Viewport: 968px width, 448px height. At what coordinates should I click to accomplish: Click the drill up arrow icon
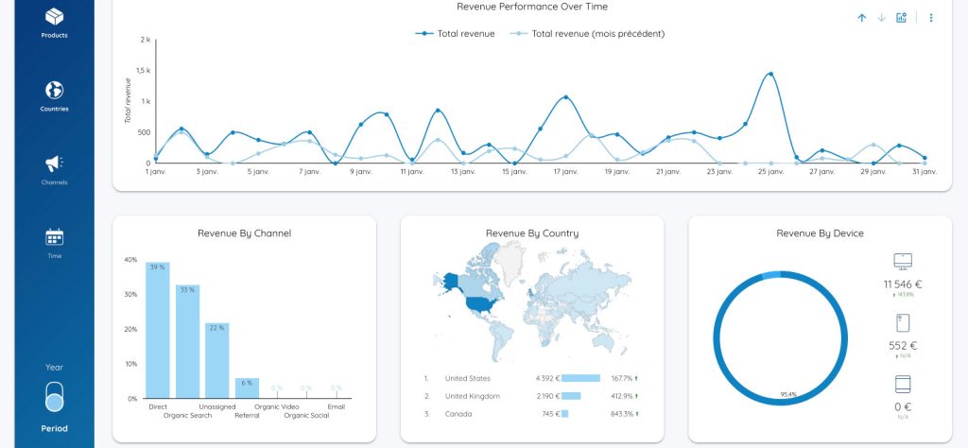pos(861,18)
